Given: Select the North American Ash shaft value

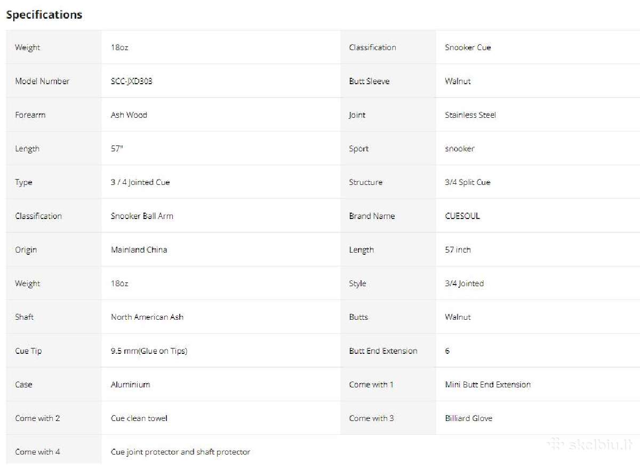Looking at the screenshot, I should pos(147,317).
